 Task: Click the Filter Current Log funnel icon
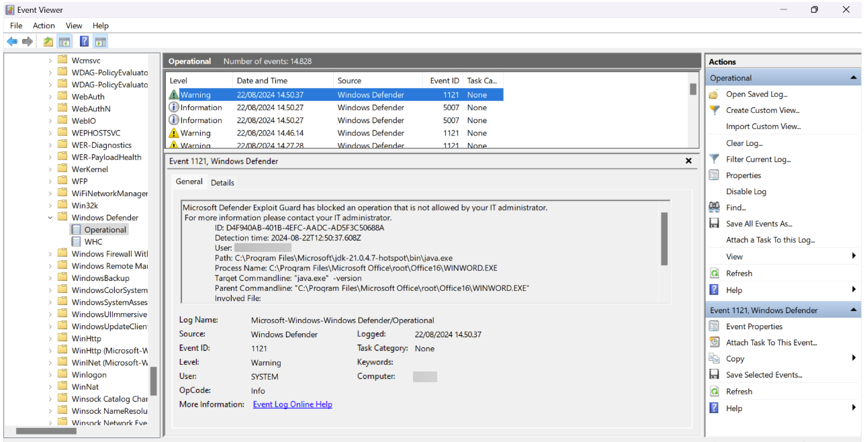715,159
